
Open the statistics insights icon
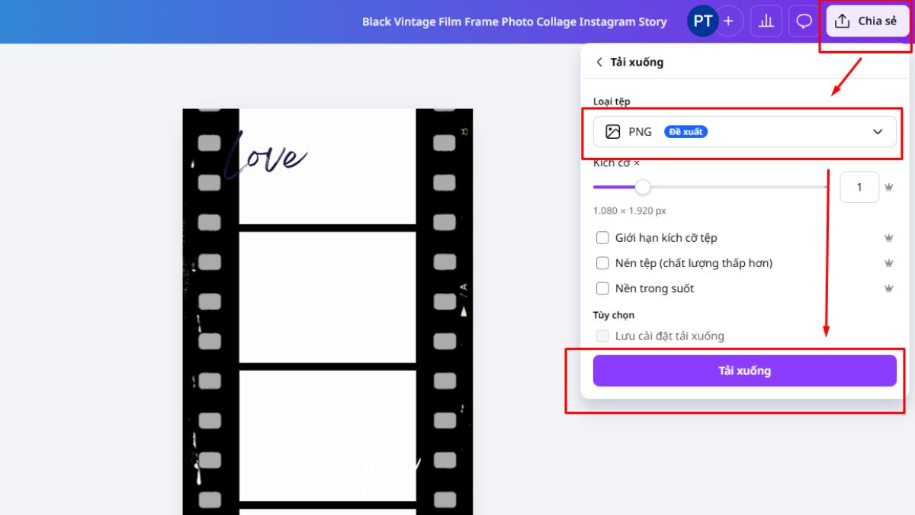[766, 21]
